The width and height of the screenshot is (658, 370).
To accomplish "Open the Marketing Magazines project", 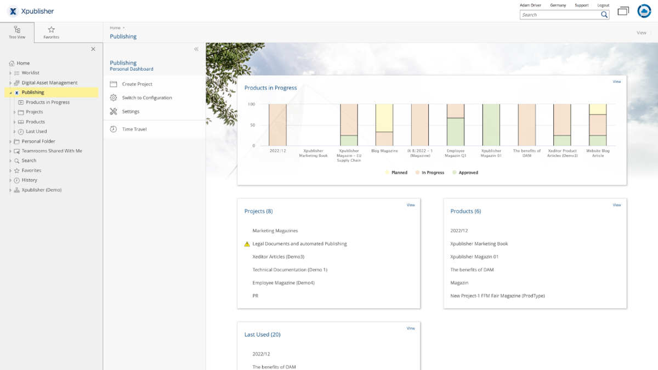I will click(275, 231).
